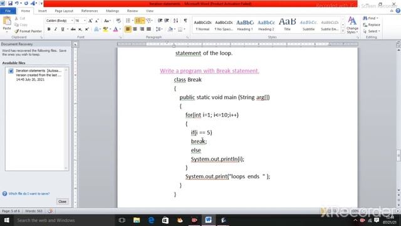
Task: Open the Store icon on taskbar
Action: (x=165, y=220)
